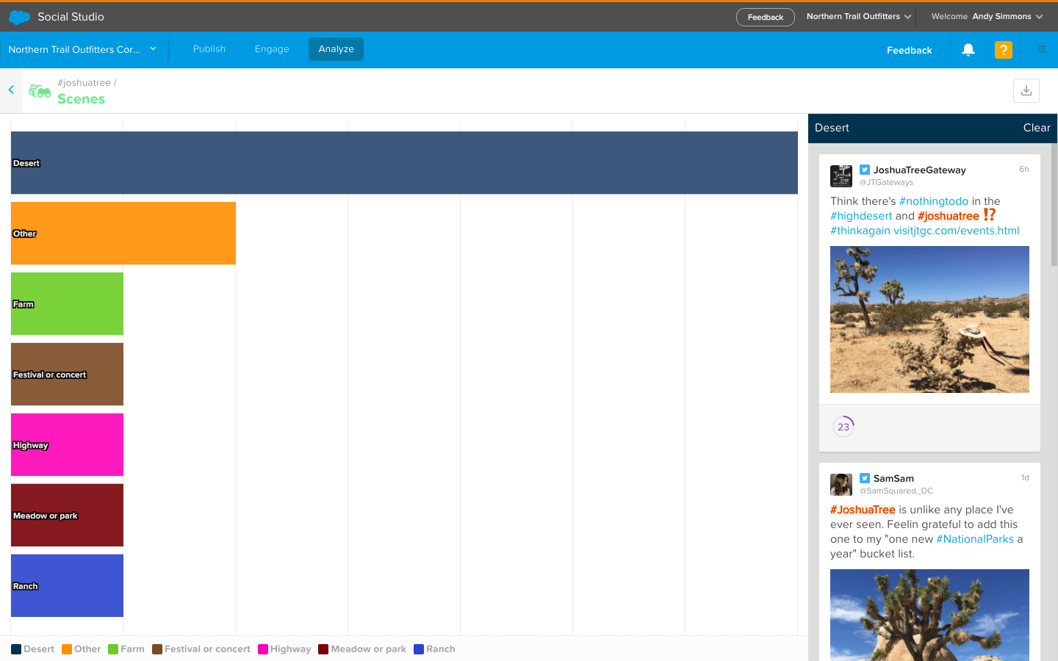Toggle the Ranch legend entry

pyautogui.click(x=434, y=649)
